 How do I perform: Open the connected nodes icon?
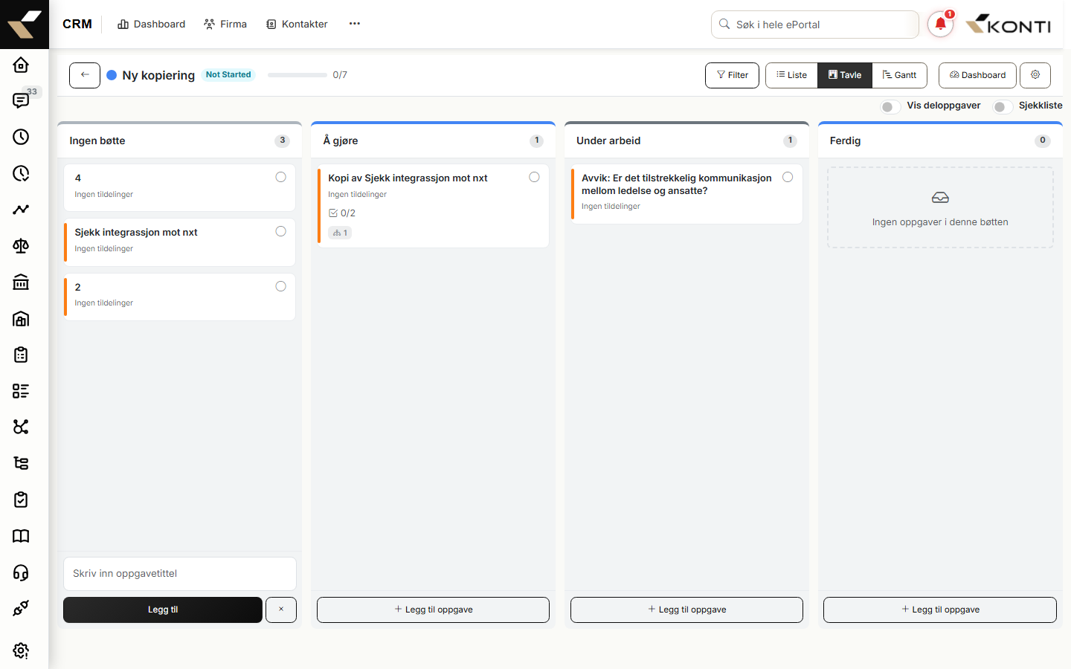[x=21, y=427]
